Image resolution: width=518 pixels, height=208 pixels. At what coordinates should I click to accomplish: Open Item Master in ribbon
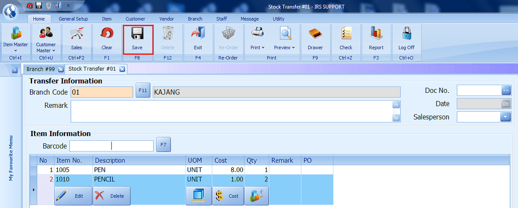(15, 39)
